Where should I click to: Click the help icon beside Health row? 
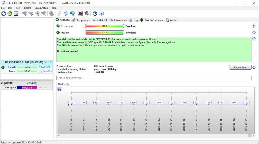254,33
